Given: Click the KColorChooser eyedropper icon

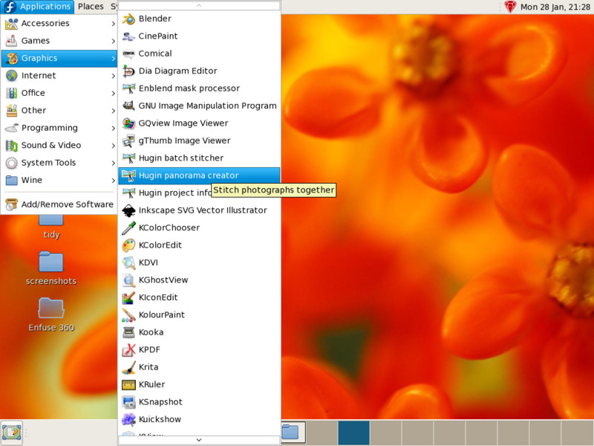Looking at the screenshot, I should pyautogui.click(x=128, y=227).
